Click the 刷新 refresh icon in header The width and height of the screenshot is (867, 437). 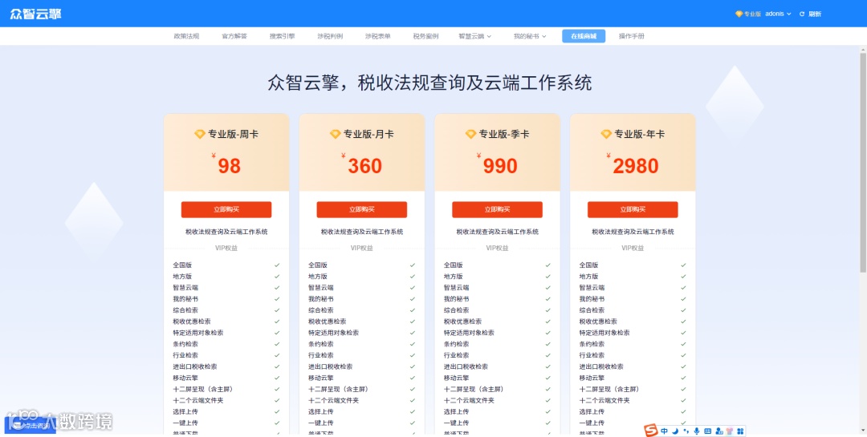[x=802, y=14]
